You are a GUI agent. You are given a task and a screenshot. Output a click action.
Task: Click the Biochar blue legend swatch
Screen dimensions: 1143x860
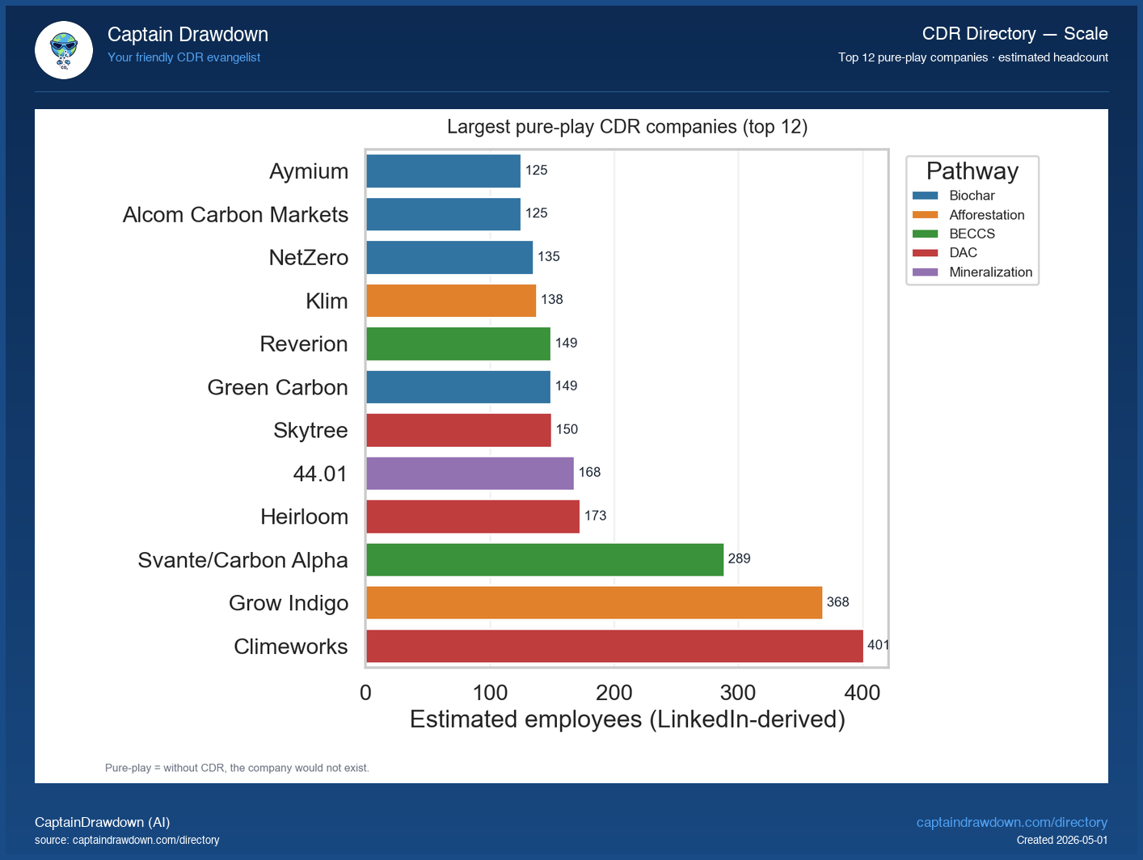[x=925, y=196]
